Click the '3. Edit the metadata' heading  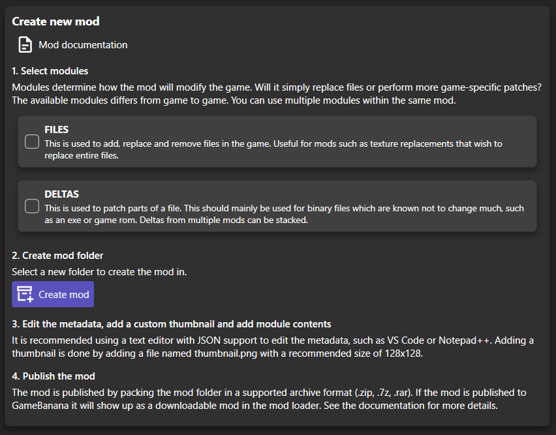(x=172, y=324)
